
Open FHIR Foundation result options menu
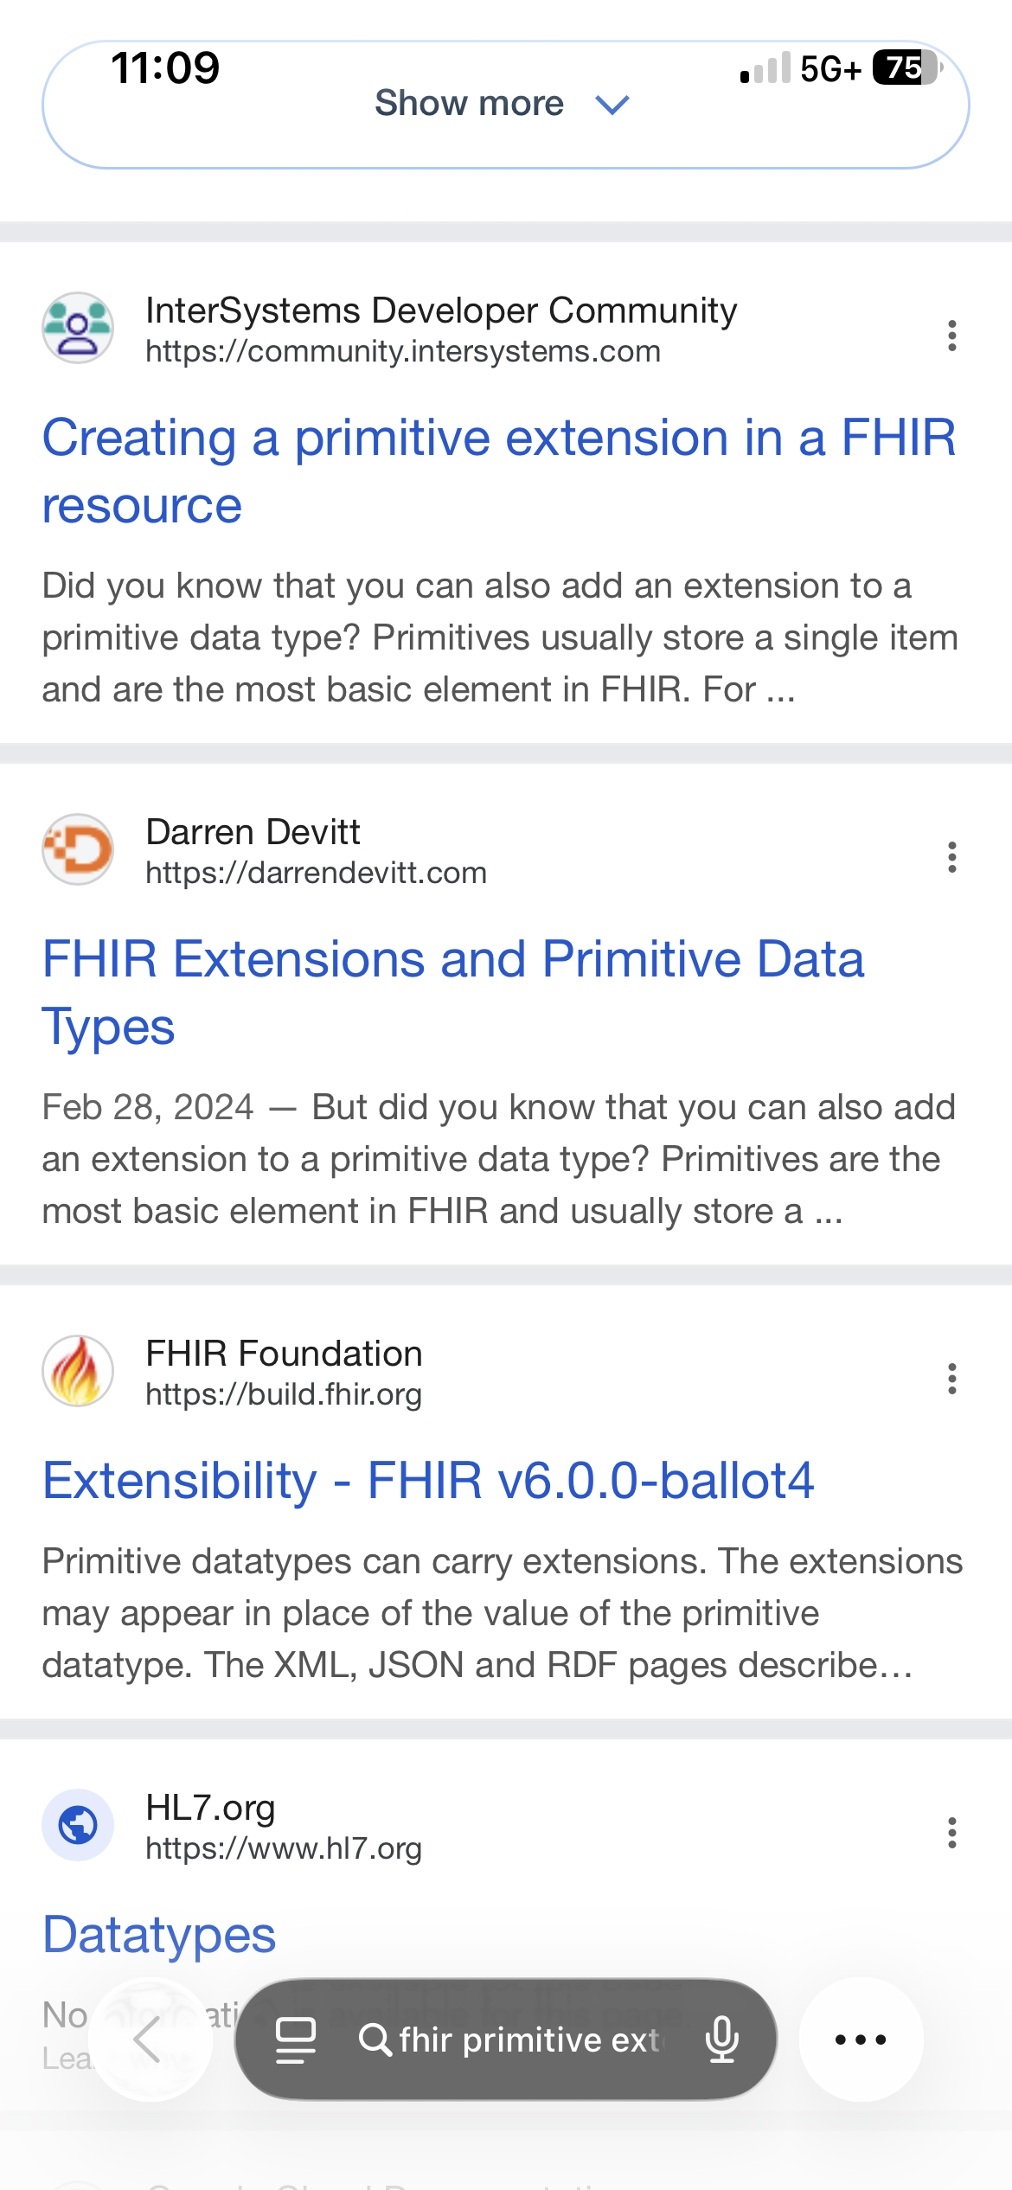(x=951, y=1379)
